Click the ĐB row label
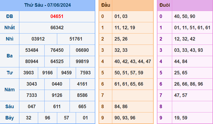This screenshot has width=213, height=124. [x=9, y=16]
